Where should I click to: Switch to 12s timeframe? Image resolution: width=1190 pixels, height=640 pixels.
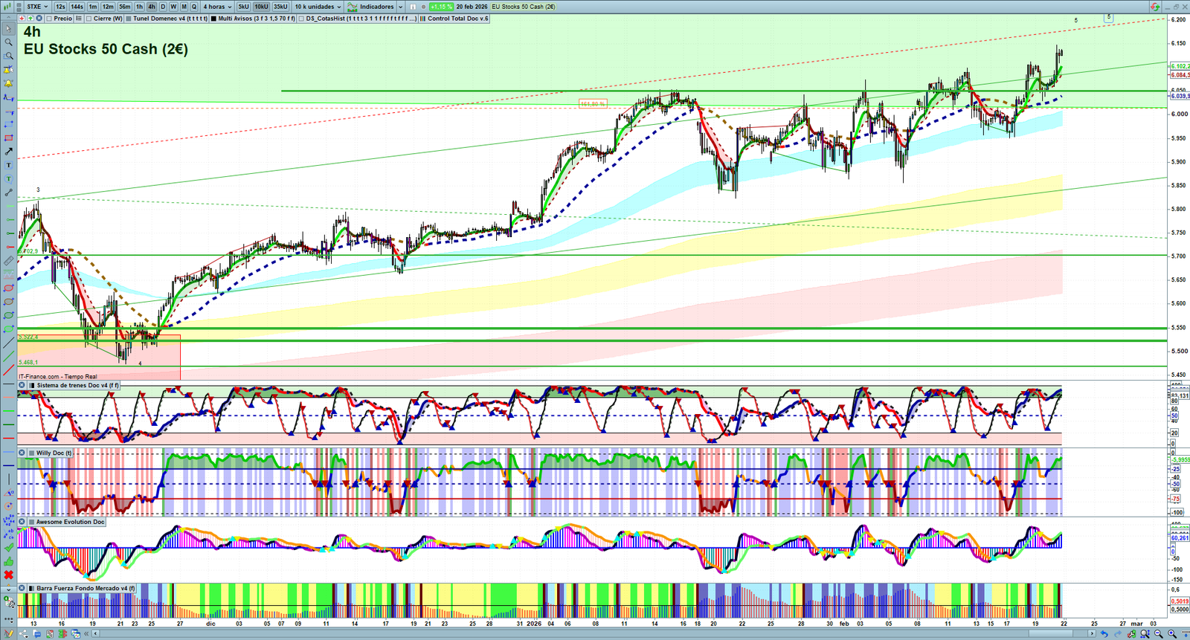tap(60, 7)
